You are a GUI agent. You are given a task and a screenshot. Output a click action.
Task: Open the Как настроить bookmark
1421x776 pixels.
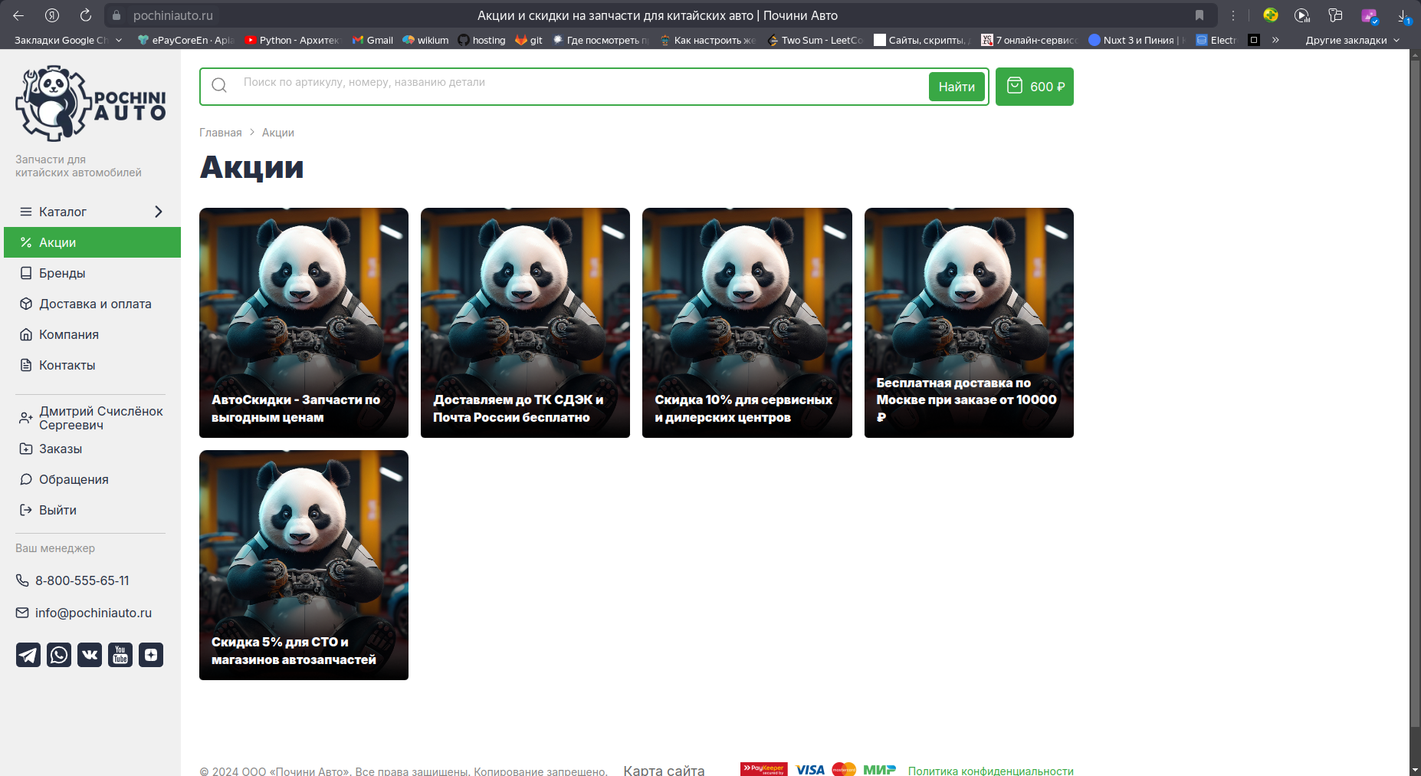(708, 40)
